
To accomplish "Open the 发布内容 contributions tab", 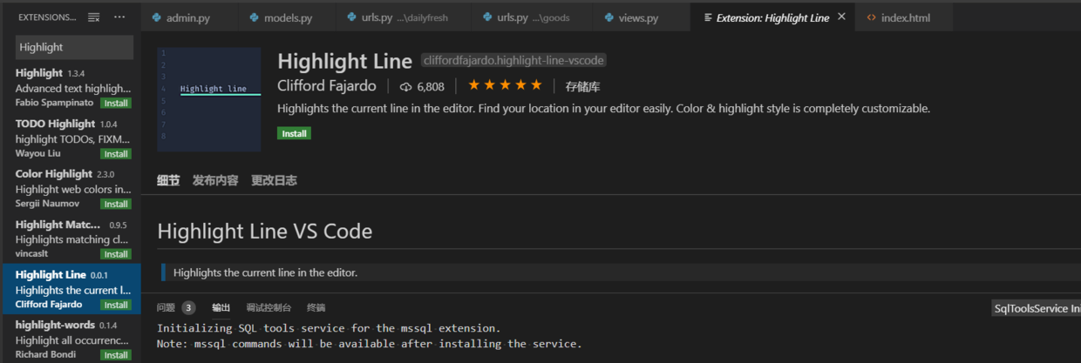I will click(215, 180).
